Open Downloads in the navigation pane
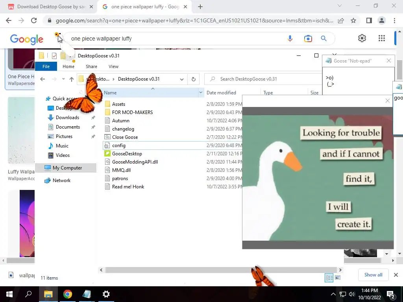The width and height of the screenshot is (403, 302). click(67, 117)
